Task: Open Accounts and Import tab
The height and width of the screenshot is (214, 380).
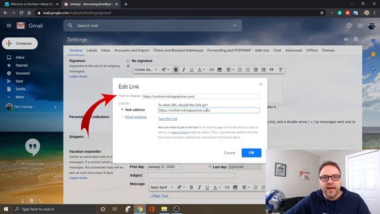Action: coord(132,50)
